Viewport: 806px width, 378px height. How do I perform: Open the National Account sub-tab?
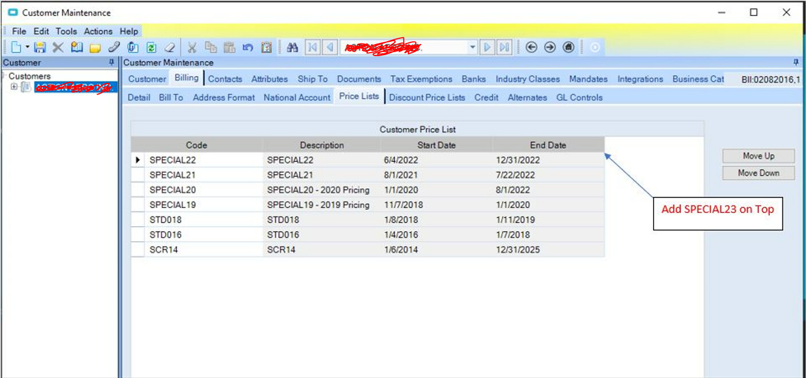[297, 97]
